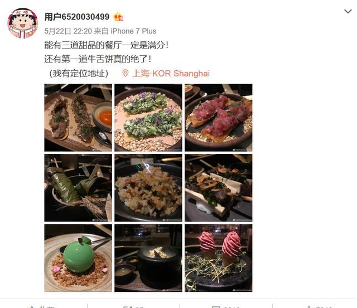Screen dimensions: 357x308
Task: Click the location pin icon
Action: pos(125,73)
